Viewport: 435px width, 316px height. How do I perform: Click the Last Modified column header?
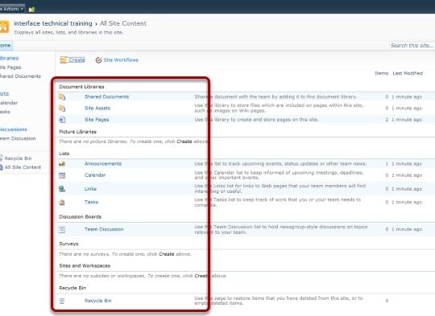[x=408, y=73]
